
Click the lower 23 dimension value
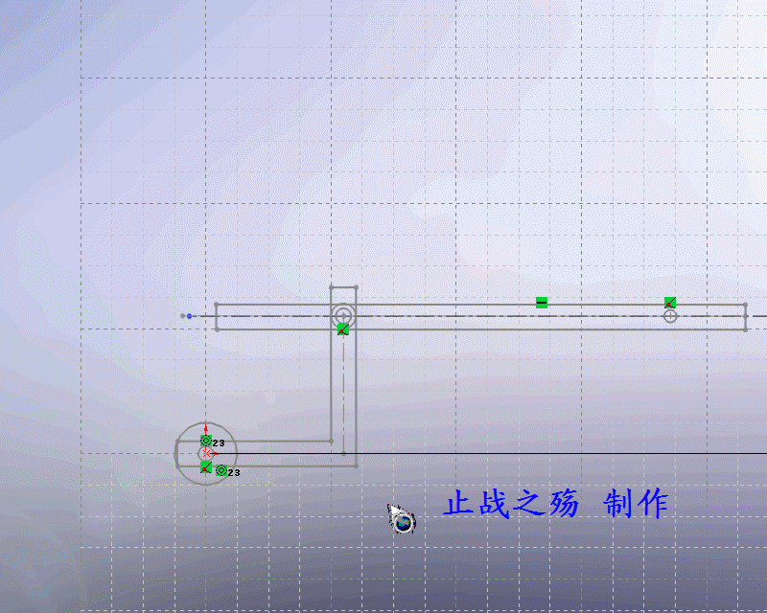click(x=234, y=471)
